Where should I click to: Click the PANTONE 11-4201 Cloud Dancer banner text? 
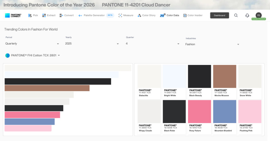click(136, 5)
